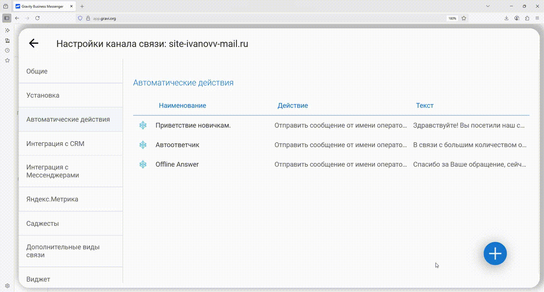This screenshot has height=292, width=544.
Task: Sort by the Наименование column header
Action: click(x=182, y=105)
